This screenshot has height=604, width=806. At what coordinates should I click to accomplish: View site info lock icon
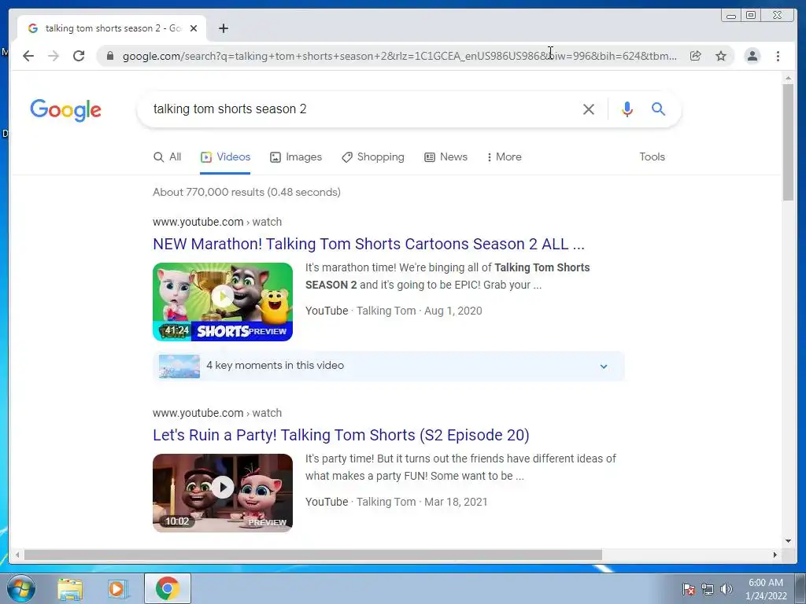pos(110,56)
